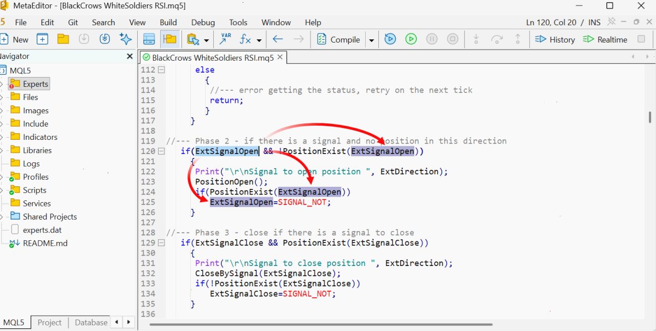The width and height of the screenshot is (656, 331).
Task: Open the Debug menu
Action: click(x=203, y=22)
